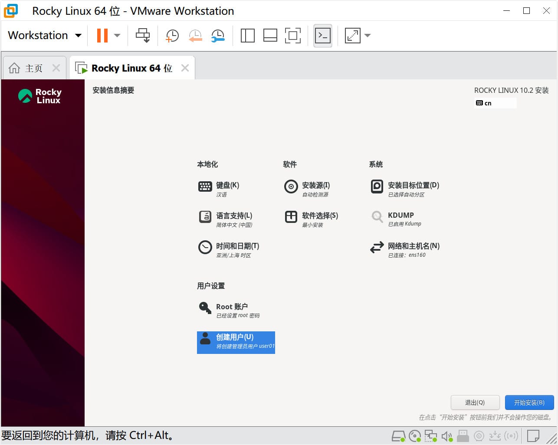
Task: Click the 本地化 section heading
Action: click(207, 164)
